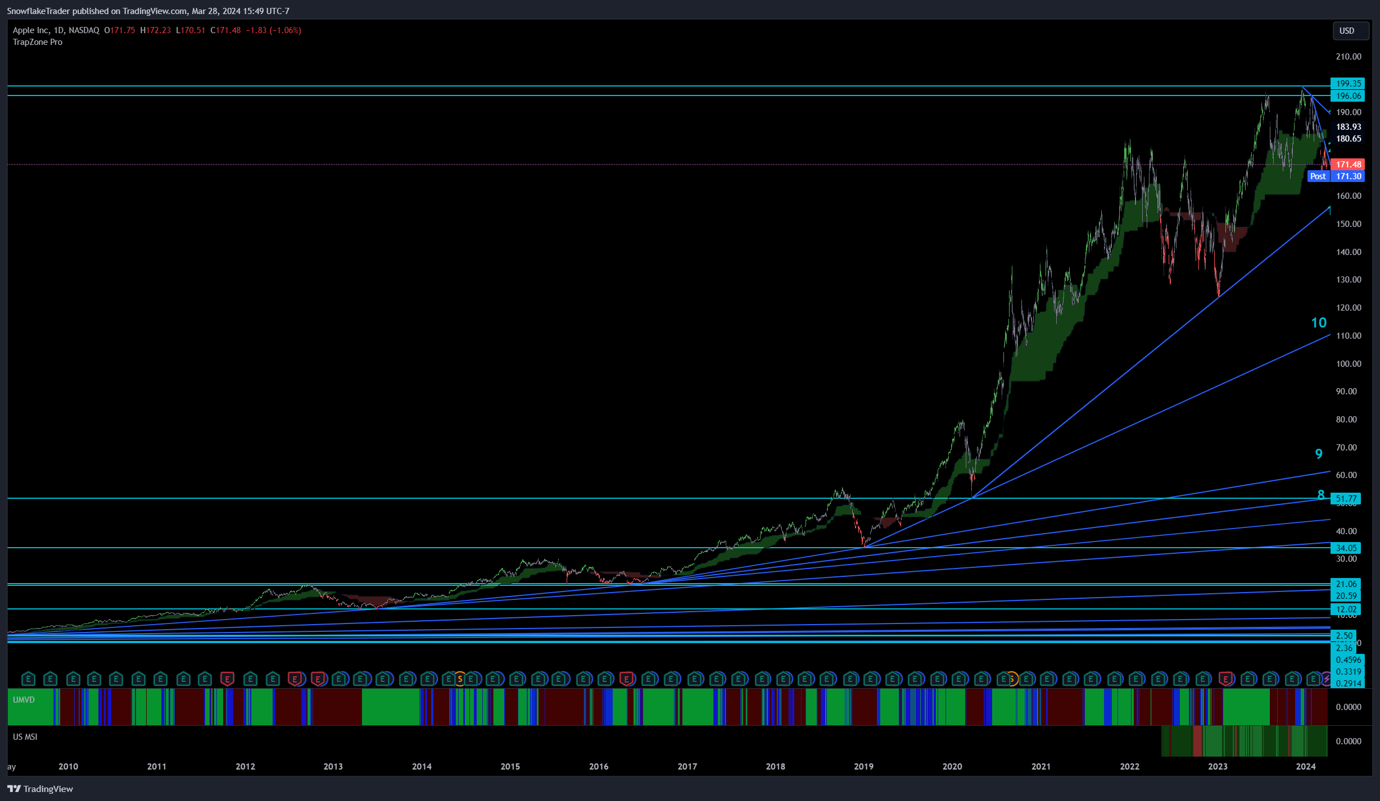Click the red earnings icon after 2023
This screenshot has width=1380, height=801.
tap(1226, 679)
